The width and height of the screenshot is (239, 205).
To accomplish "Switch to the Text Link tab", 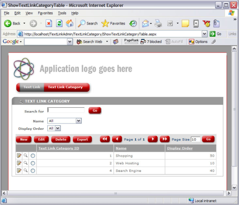I will coord(32,87).
